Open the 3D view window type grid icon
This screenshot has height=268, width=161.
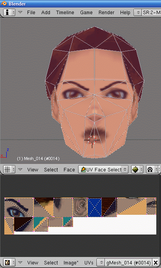click(x=9, y=169)
